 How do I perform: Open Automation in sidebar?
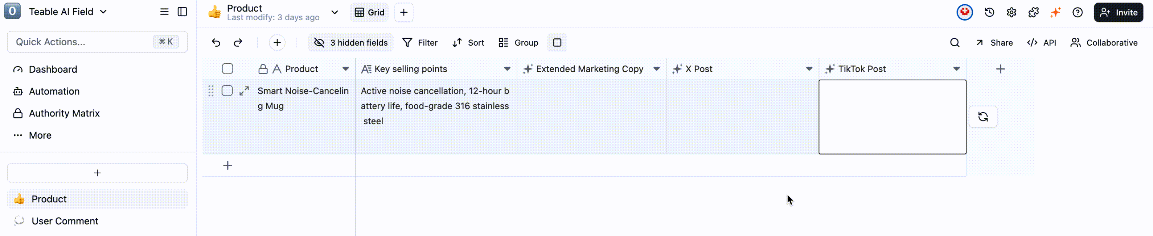click(x=98, y=91)
